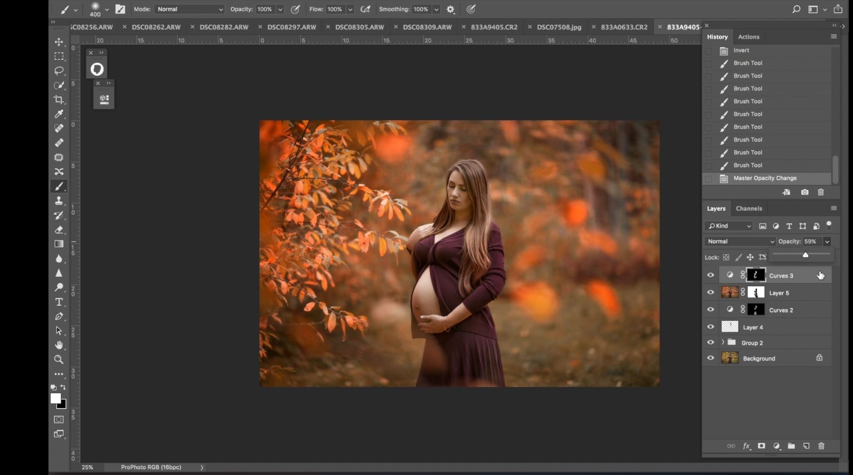Hide Layer 4 using its eye icon
Screen dimensions: 853x475
click(711, 327)
